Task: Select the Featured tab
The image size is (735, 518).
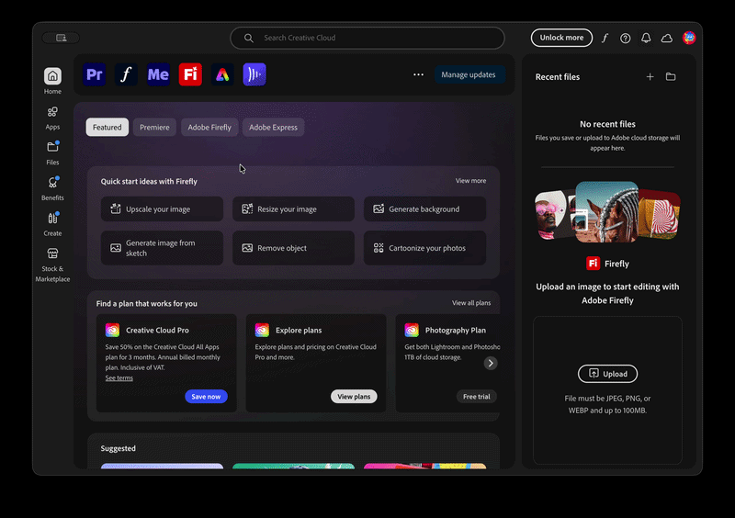Action: 107,127
